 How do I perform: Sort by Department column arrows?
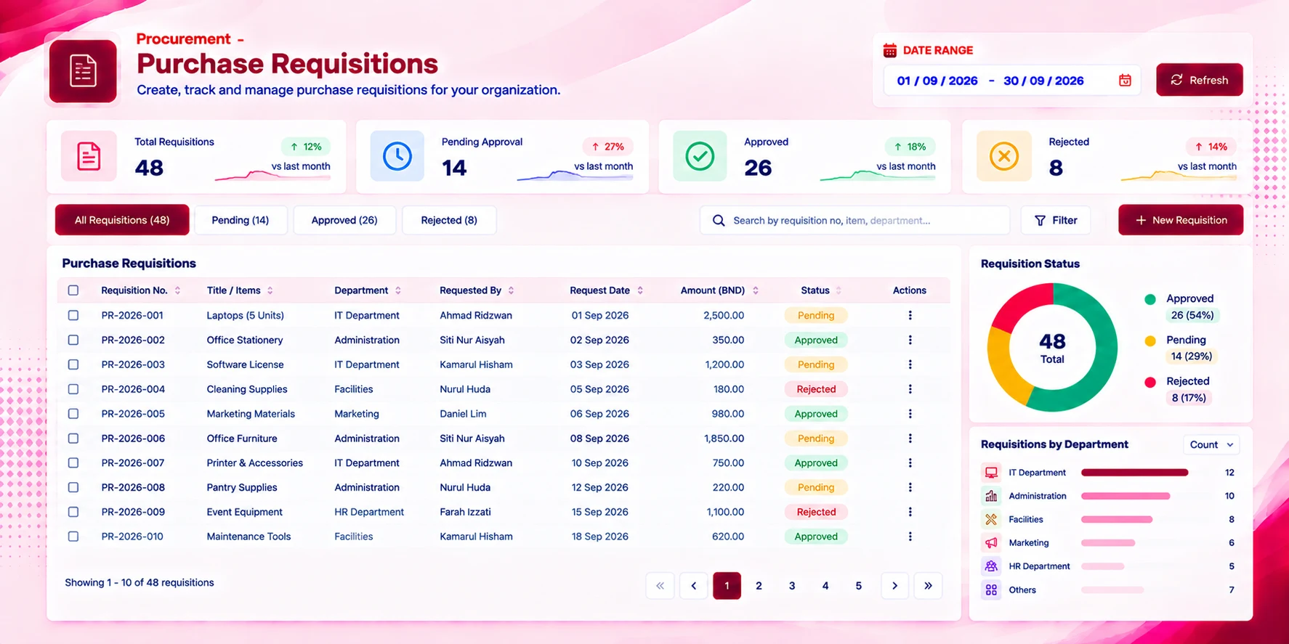[x=398, y=290]
